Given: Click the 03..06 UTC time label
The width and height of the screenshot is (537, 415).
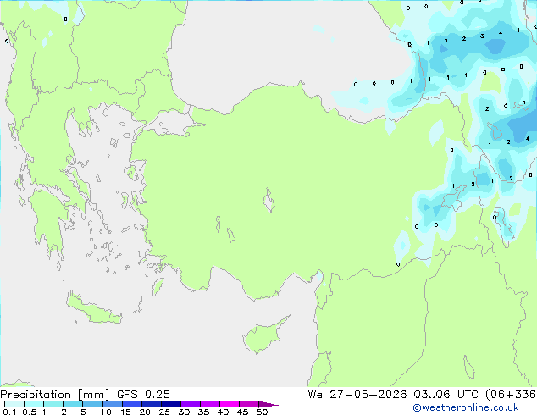Looking at the screenshot, I should pos(446,395).
